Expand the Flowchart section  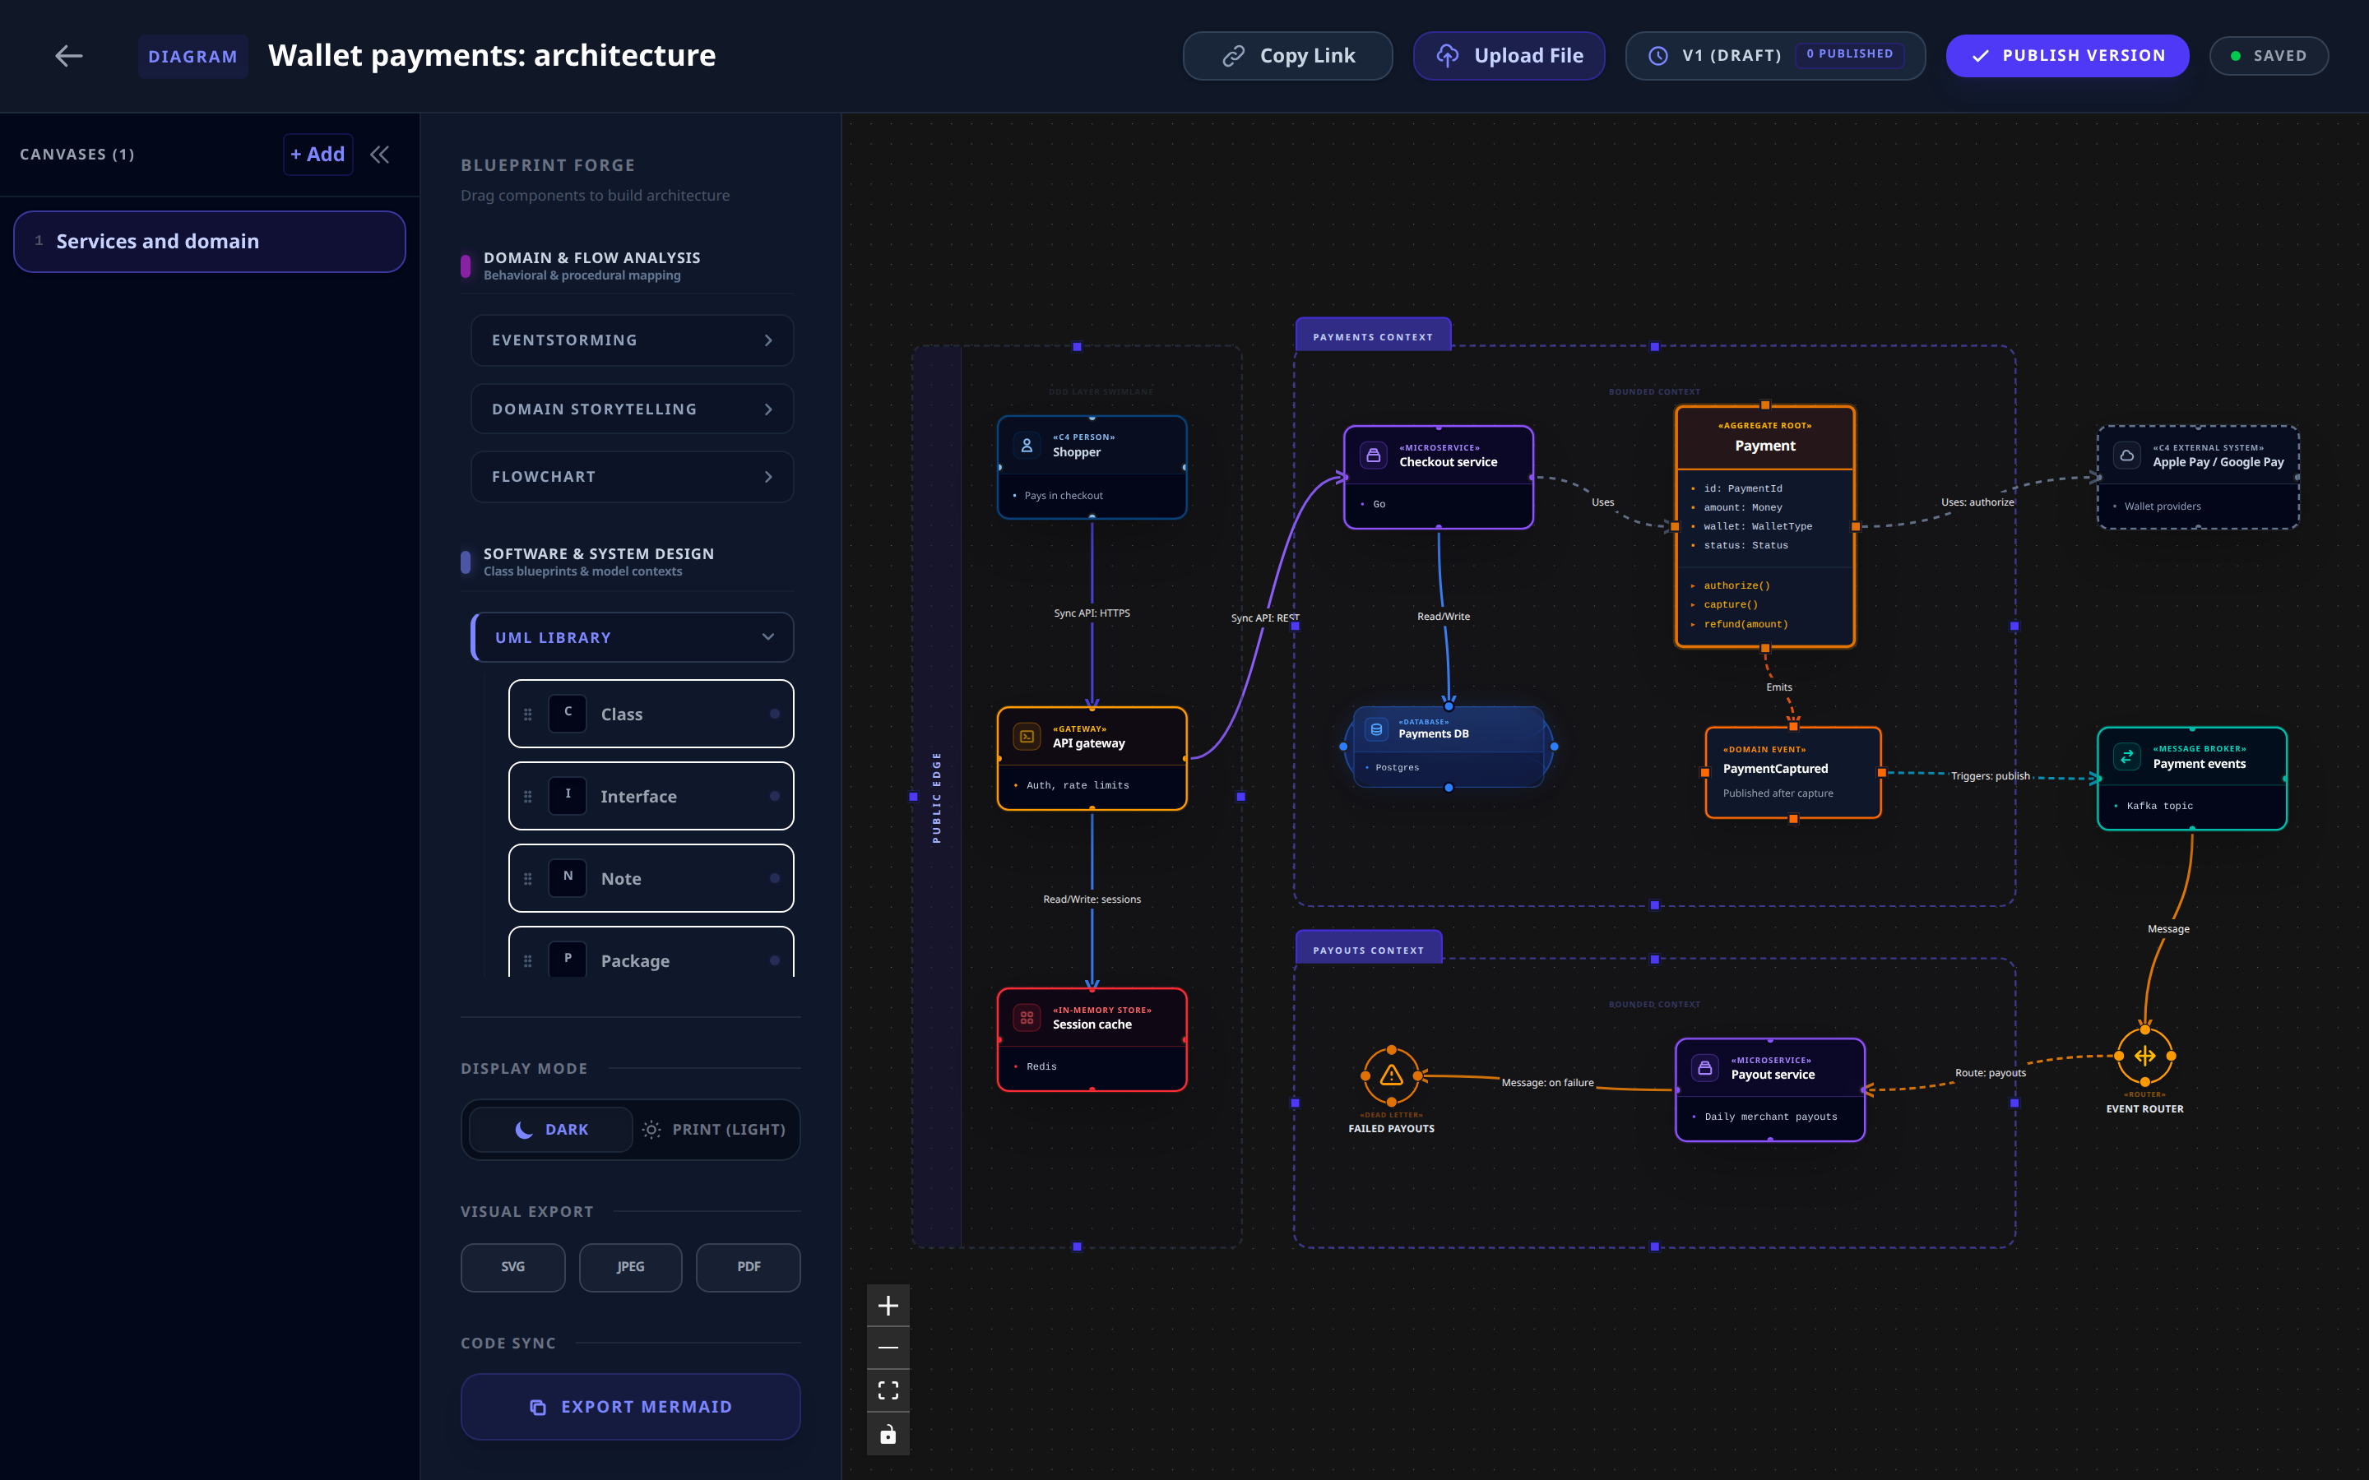point(632,477)
